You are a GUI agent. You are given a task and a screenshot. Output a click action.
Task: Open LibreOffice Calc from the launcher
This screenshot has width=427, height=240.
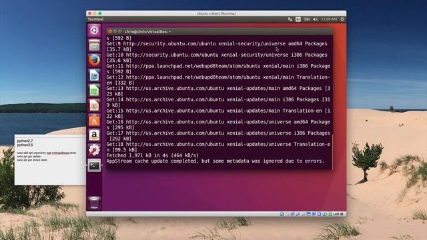click(x=94, y=91)
